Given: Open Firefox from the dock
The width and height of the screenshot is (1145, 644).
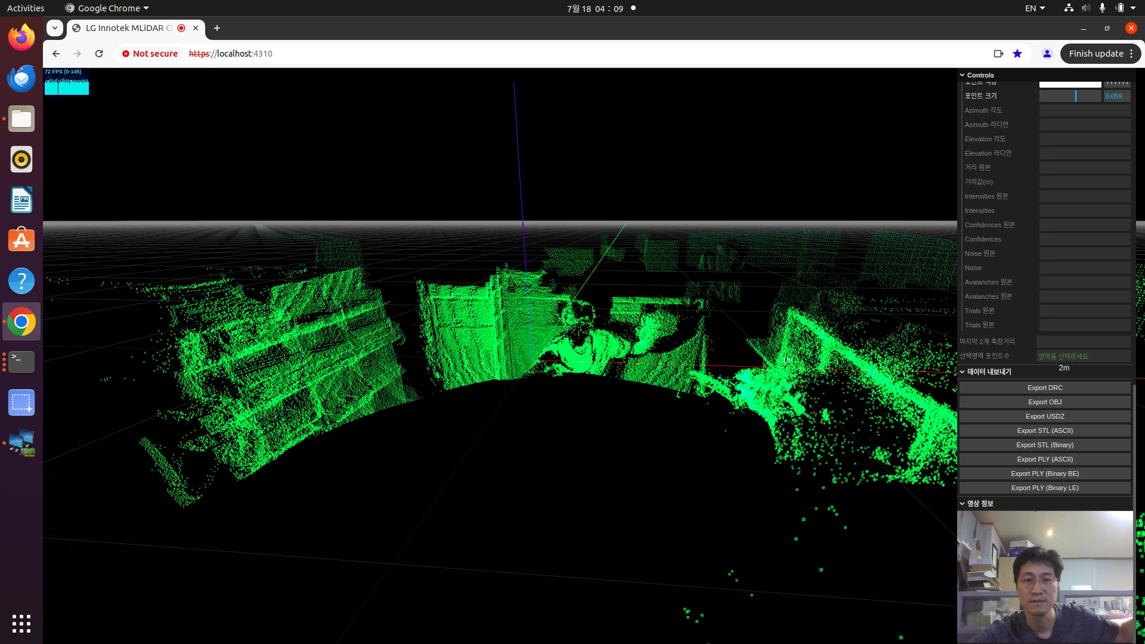Looking at the screenshot, I should pos(21,38).
